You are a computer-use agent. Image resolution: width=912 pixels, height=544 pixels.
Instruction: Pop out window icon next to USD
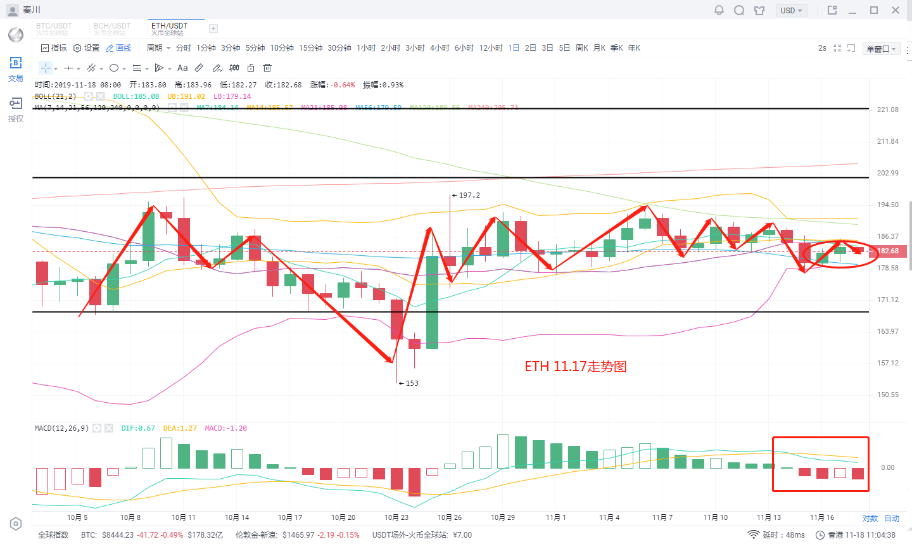click(x=832, y=10)
